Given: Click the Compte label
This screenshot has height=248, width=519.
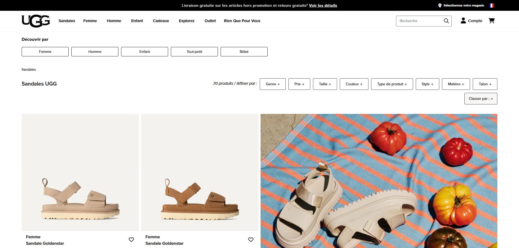Looking at the screenshot, I should 475,21.
